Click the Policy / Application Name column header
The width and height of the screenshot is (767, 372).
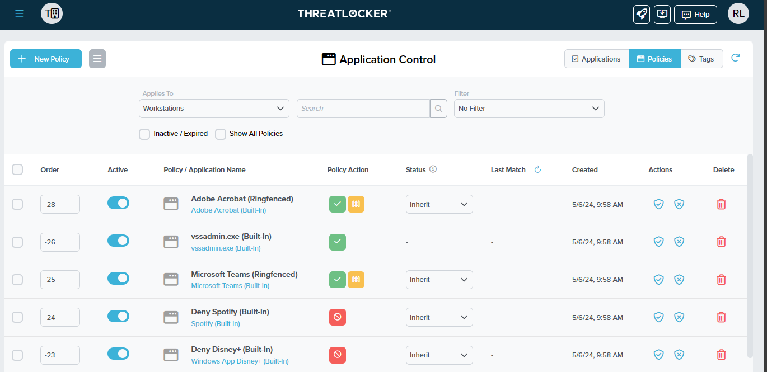pos(204,169)
